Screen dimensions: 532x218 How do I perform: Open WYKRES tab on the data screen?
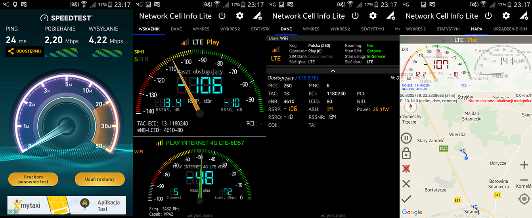pyautogui.click(x=311, y=29)
